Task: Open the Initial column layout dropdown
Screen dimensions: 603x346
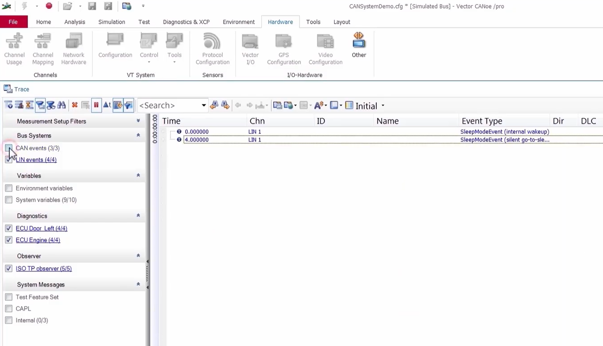Action: (x=383, y=106)
